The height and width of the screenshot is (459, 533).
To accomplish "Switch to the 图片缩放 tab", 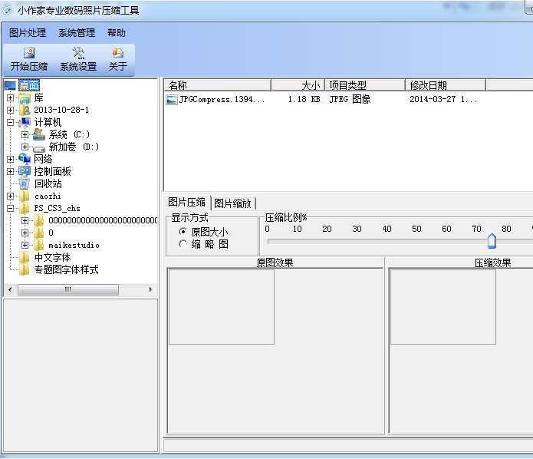I will point(232,203).
